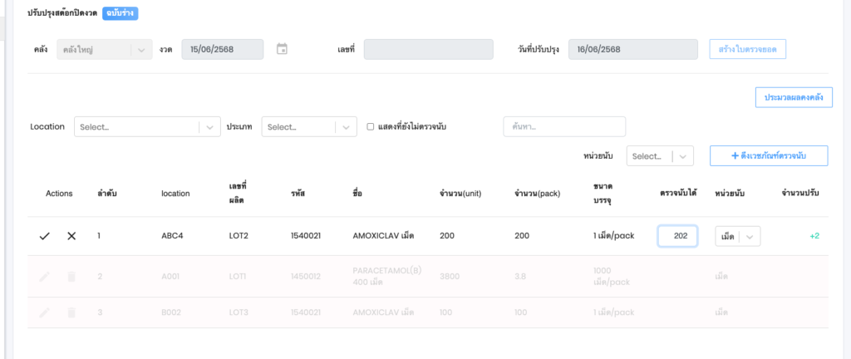This screenshot has width=851, height=359.
Task: Click pencil edit icon for row 2
Action: (x=45, y=276)
